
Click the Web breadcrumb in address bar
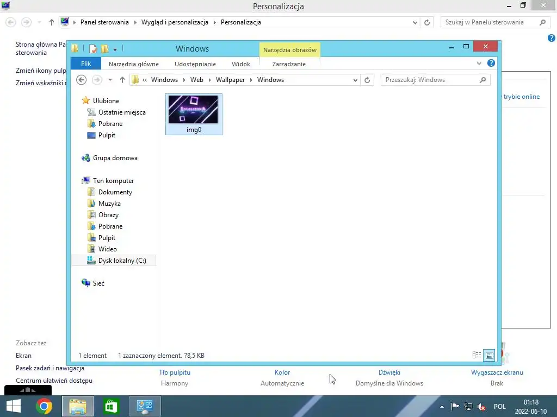(x=197, y=80)
